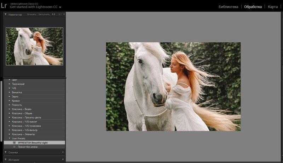This screenshot has height=163, width=283.
Task: Expand the Классика – Ч/Б-тонировка group
Action: tap(10, 126)
